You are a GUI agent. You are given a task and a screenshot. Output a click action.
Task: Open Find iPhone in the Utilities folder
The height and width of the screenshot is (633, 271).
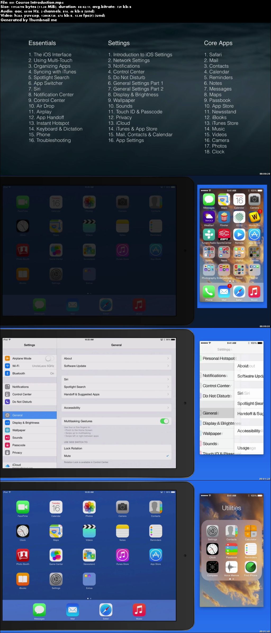click(251, 567)
